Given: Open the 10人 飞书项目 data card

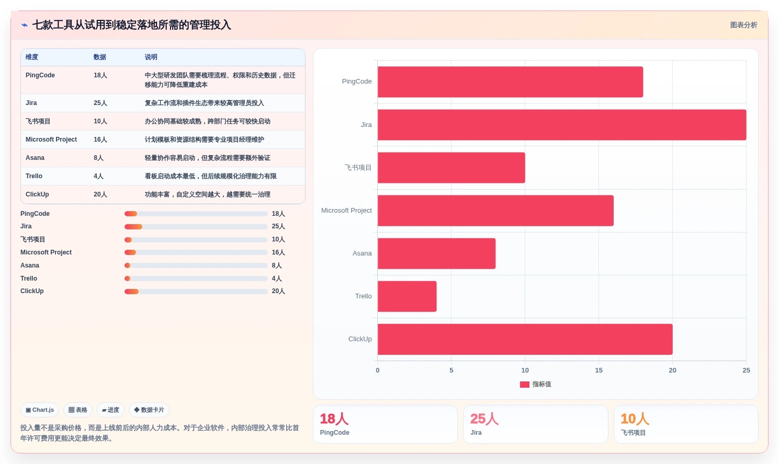Looking at the screenshot, I should 686,424.
